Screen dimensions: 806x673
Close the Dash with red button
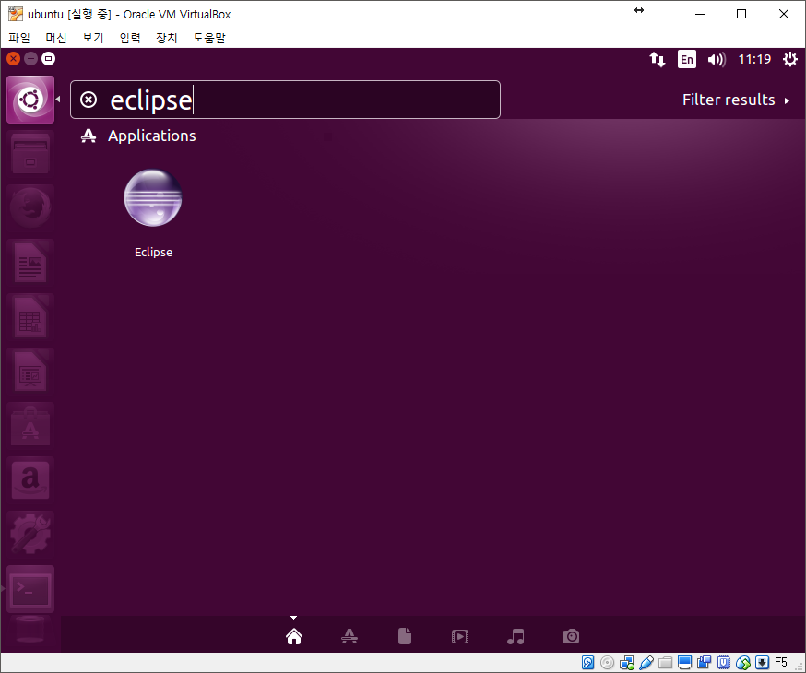point(13,59)
